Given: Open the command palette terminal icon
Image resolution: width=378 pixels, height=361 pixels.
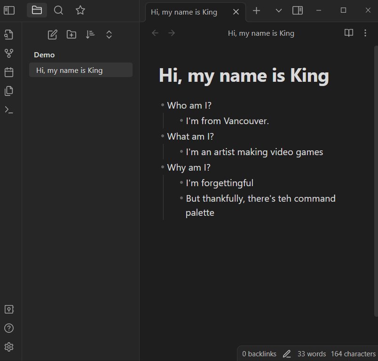Looking at the screenshot, I should click(x=9, y=110).
